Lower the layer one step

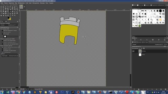(148, 89)
